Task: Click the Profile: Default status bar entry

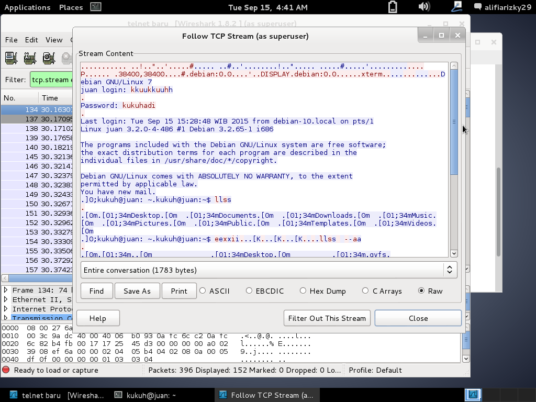Action: pyautogui.click(x=375, y=370)
